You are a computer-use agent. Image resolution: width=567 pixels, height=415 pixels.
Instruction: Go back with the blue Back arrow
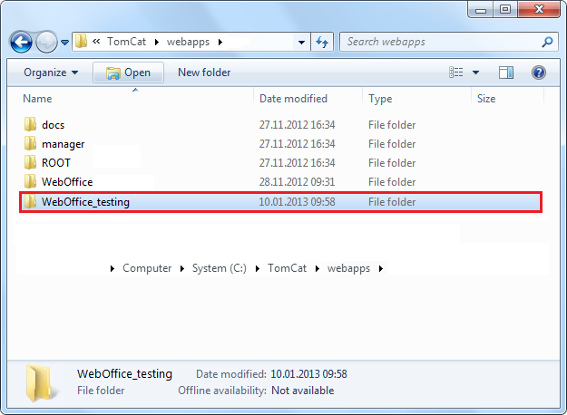(21, 43)
